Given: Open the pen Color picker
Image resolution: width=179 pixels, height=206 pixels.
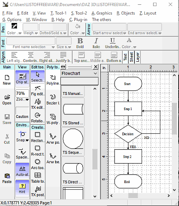Looking at the screenshot, I should pyautogui.click(x=14, y=29).
